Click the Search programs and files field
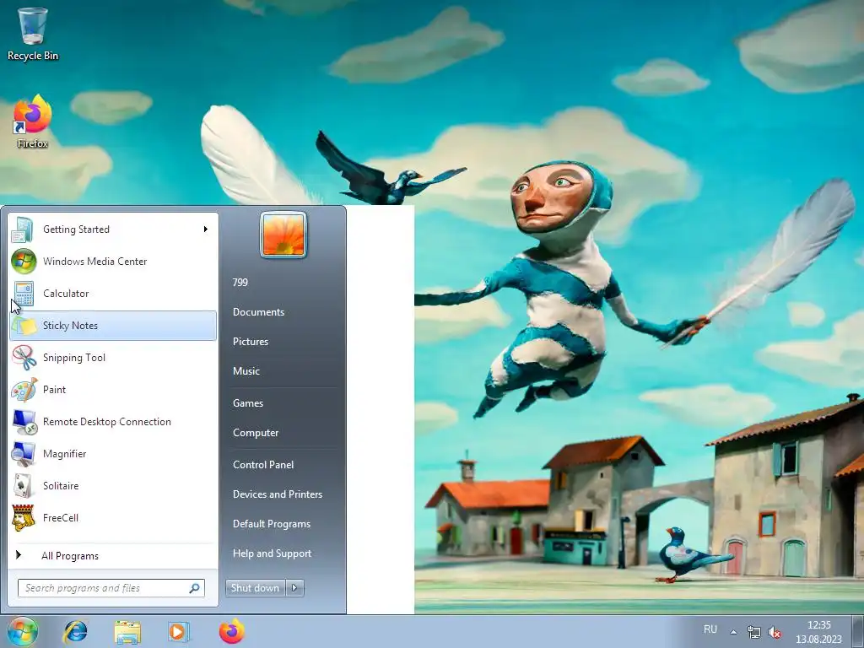This screenshot has height=648, width=864. [111, 588]
